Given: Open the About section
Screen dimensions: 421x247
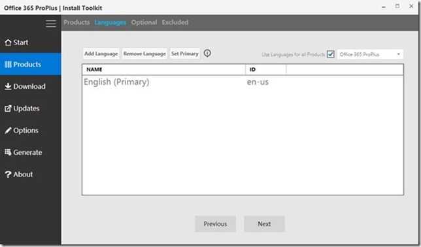Looking at the screenshot, I should point(30,174).
